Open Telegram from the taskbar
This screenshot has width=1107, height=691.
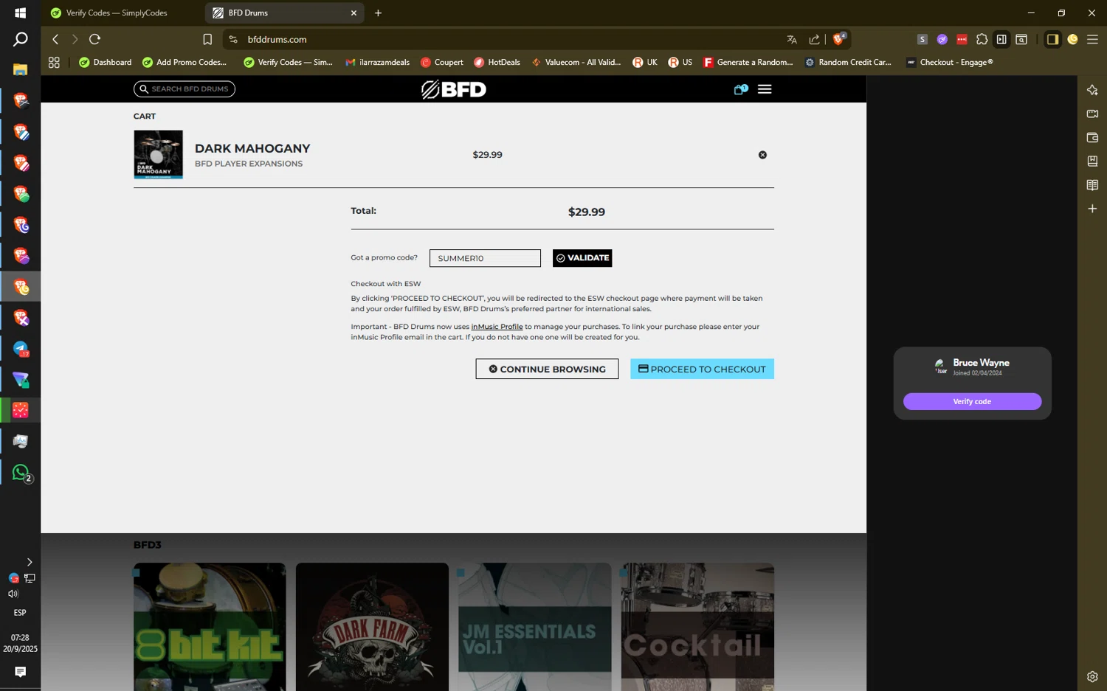(21, 349)
